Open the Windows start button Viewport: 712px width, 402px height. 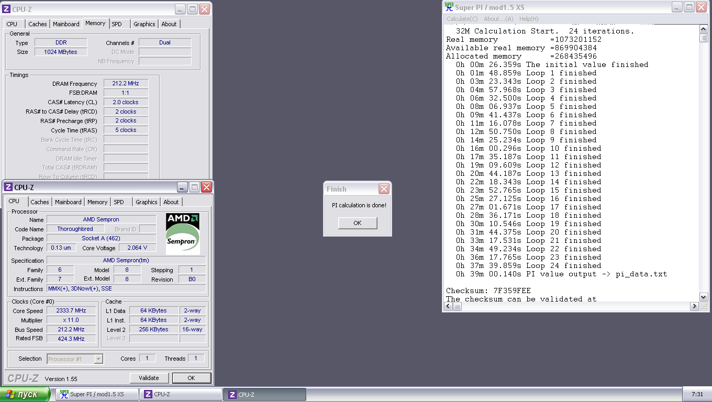(25, 394)
